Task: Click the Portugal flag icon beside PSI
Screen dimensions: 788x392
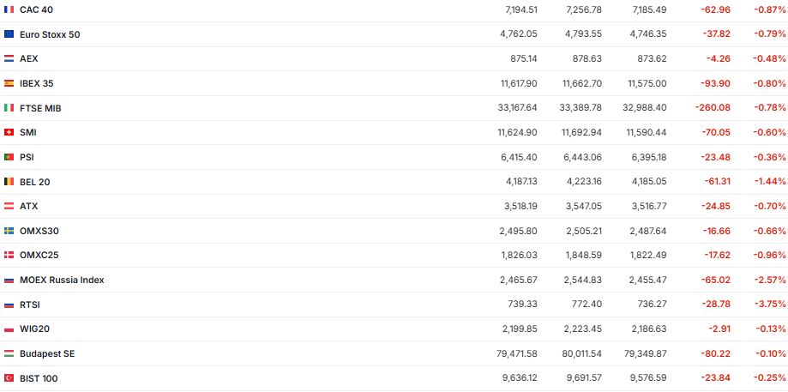Action: 9,157
